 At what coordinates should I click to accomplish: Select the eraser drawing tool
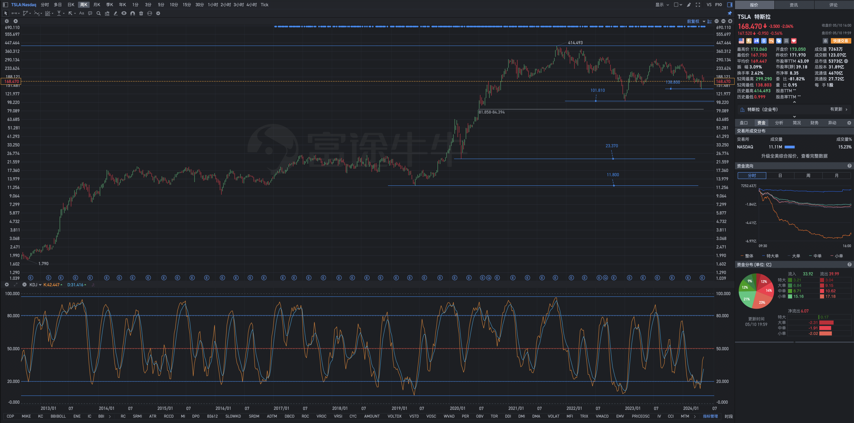tap(116, 13)
